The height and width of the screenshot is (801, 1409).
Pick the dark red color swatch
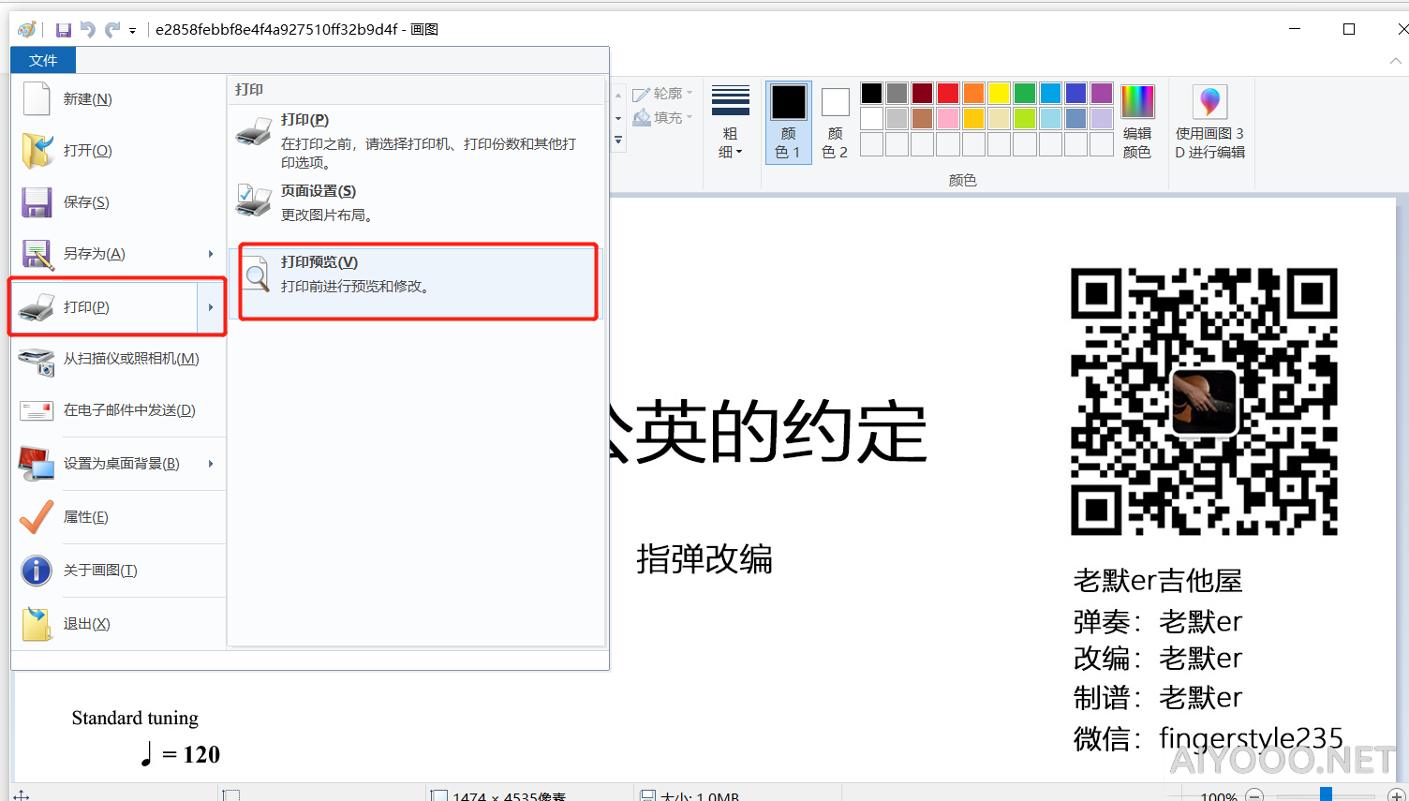pos(923,94)
